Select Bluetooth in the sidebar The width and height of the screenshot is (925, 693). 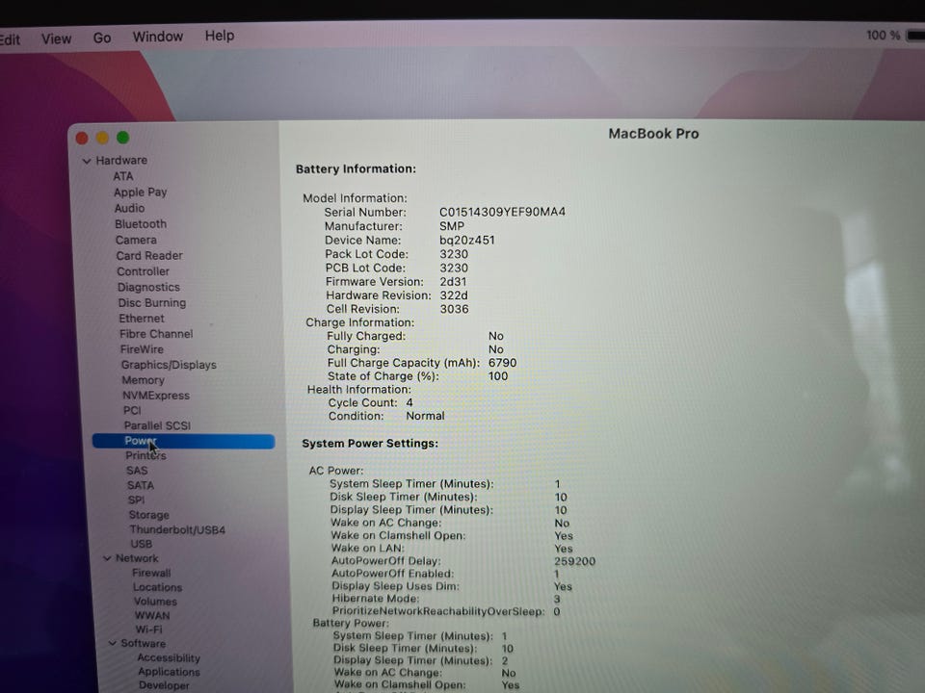click(141, 224)
